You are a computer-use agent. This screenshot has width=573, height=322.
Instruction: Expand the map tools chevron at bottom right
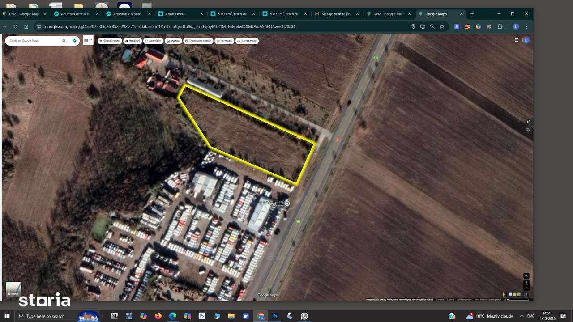(526, 294)
